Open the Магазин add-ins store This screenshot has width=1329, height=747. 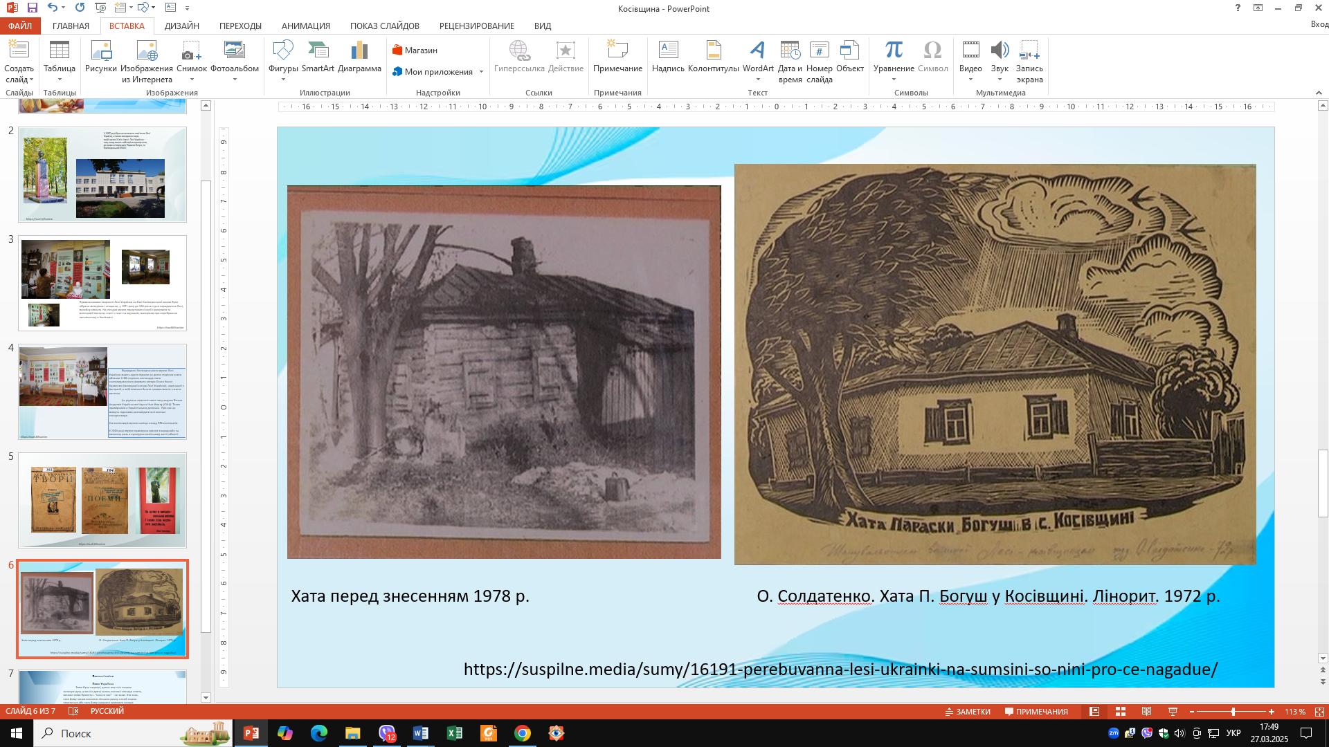(415, 50)
